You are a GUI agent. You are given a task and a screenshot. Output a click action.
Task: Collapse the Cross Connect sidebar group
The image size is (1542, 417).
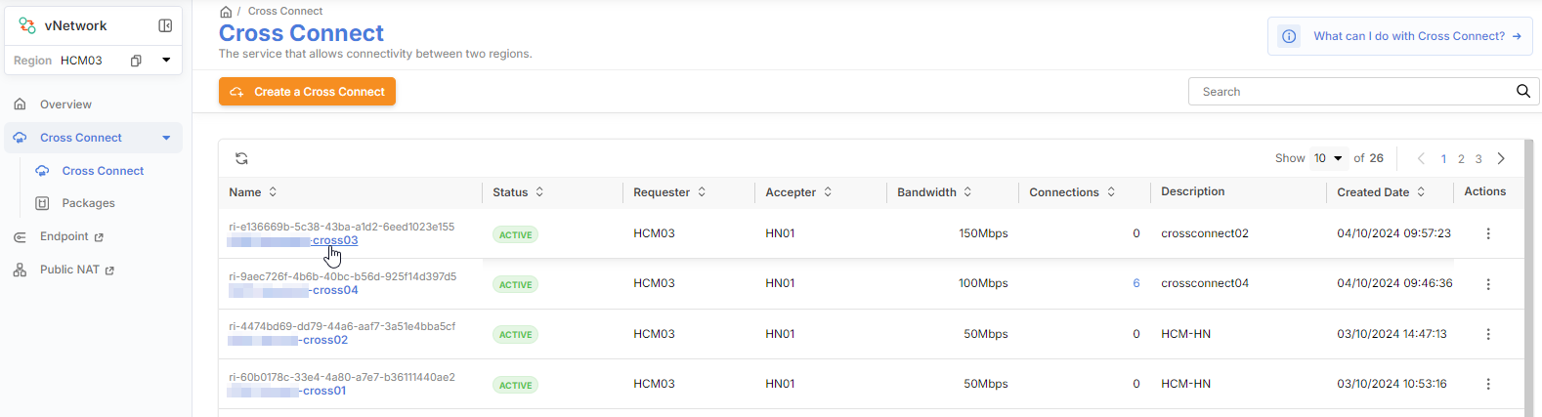pos(166,138)
